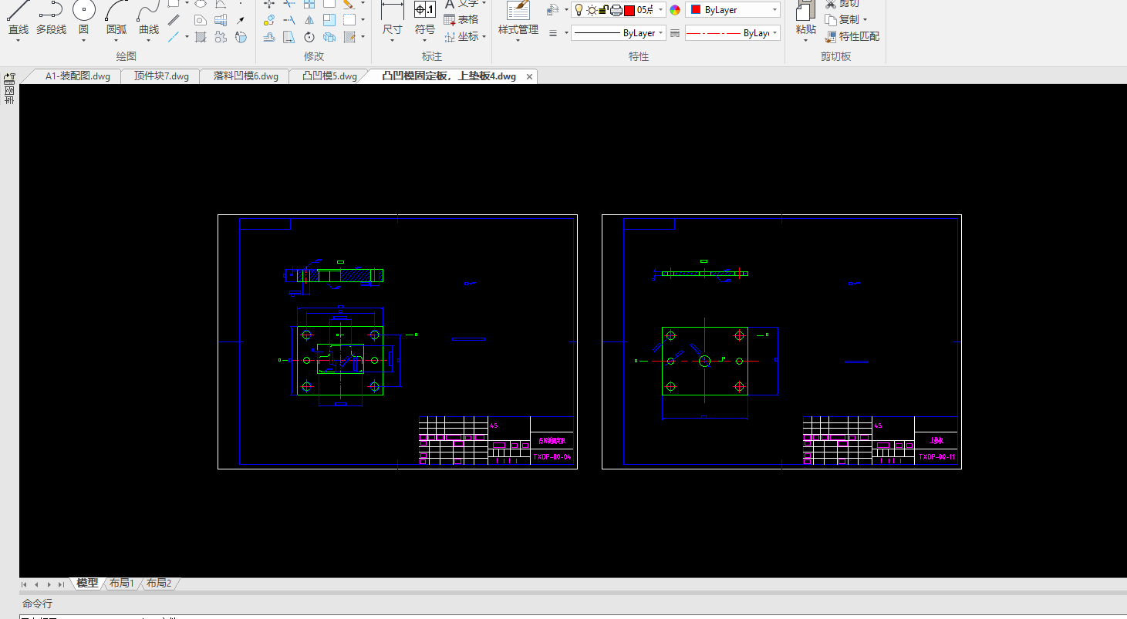This screenshot has width=1127, height=619.
Task: Toggle the layer lock padlock
Action: pos(604,10)
